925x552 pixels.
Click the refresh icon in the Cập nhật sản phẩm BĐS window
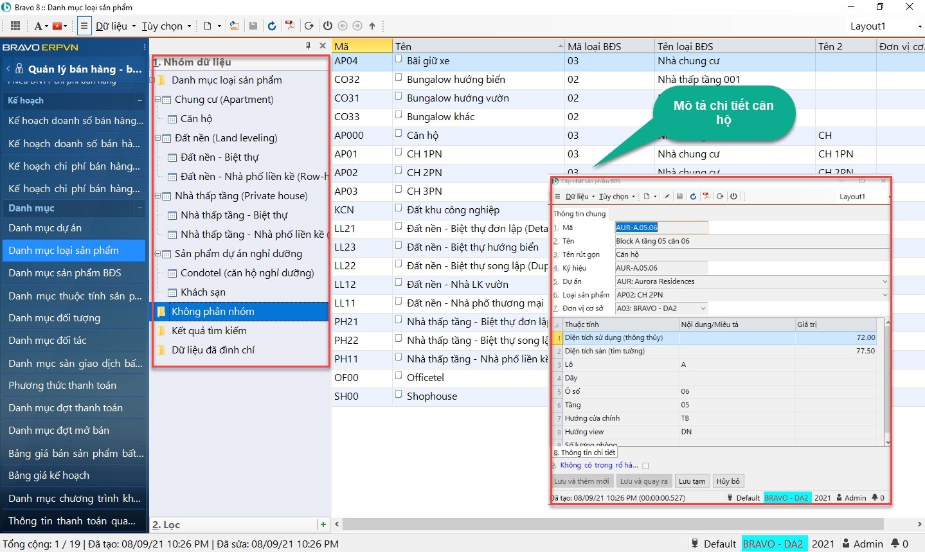click(693, 197)
